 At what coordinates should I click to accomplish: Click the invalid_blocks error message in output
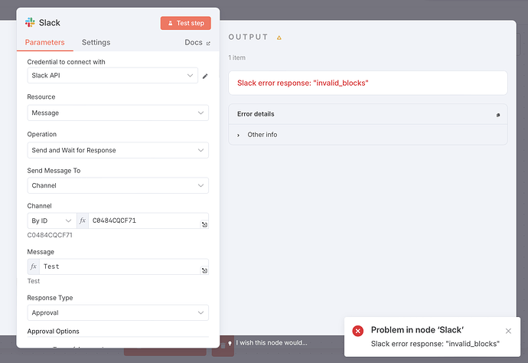tap(303, 83)
